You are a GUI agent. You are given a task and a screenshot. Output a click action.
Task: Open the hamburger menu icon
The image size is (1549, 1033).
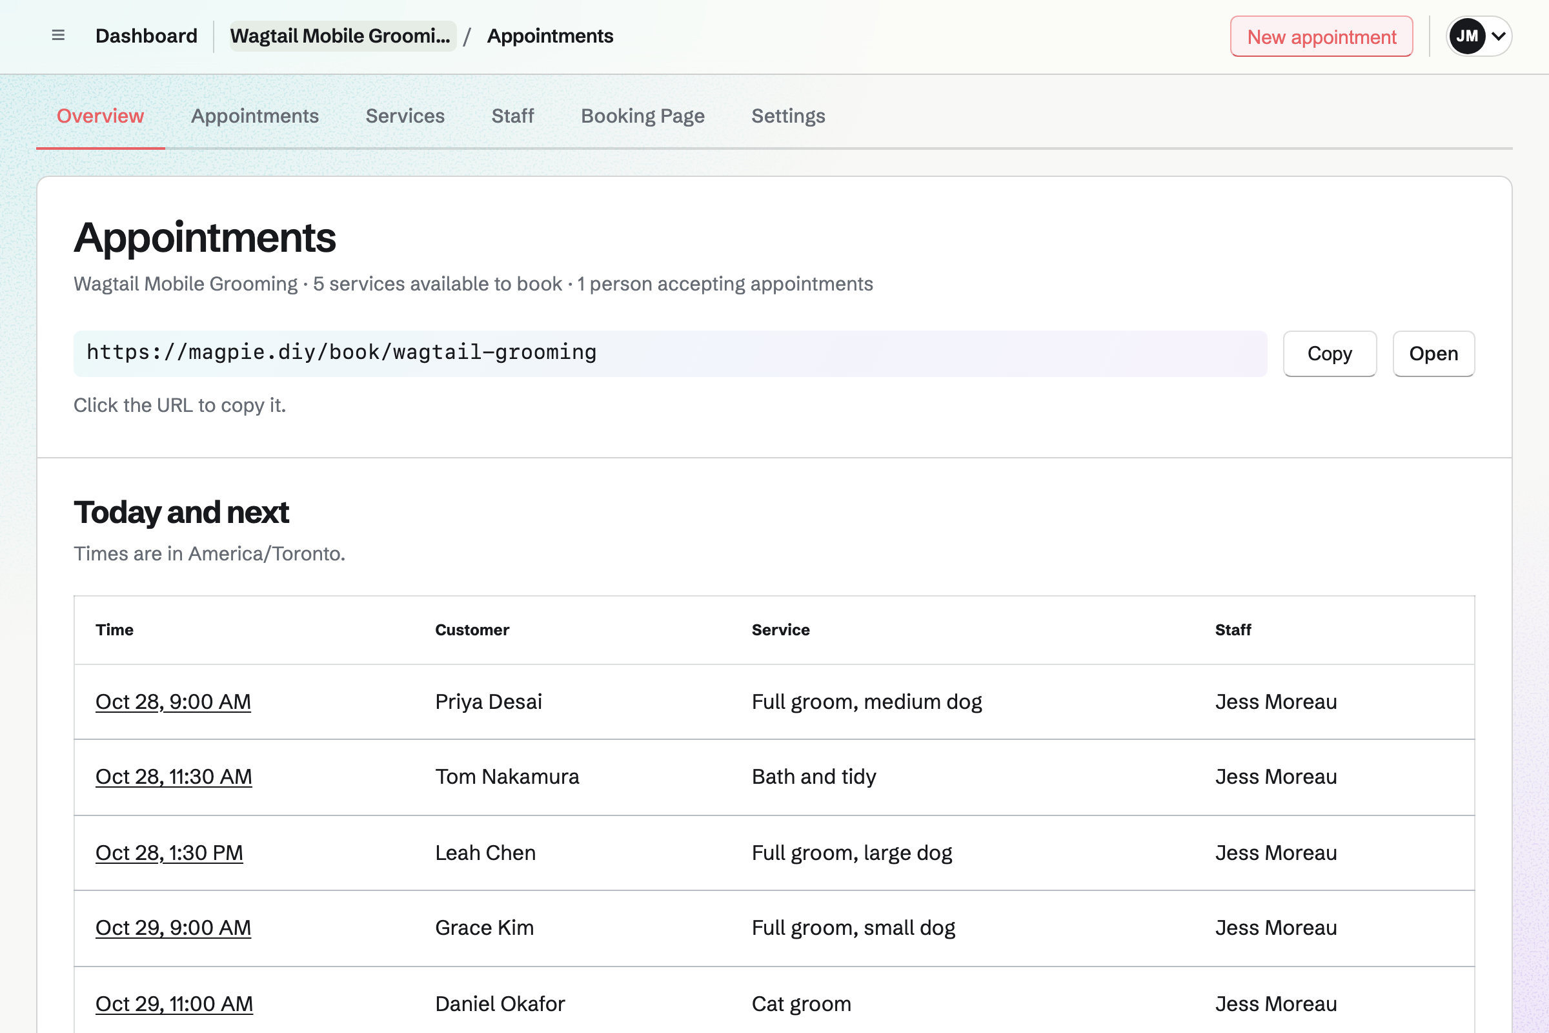[x=58, y=36]
